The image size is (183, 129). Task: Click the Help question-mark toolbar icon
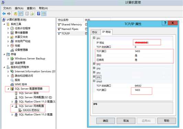[x=39, y=13]
